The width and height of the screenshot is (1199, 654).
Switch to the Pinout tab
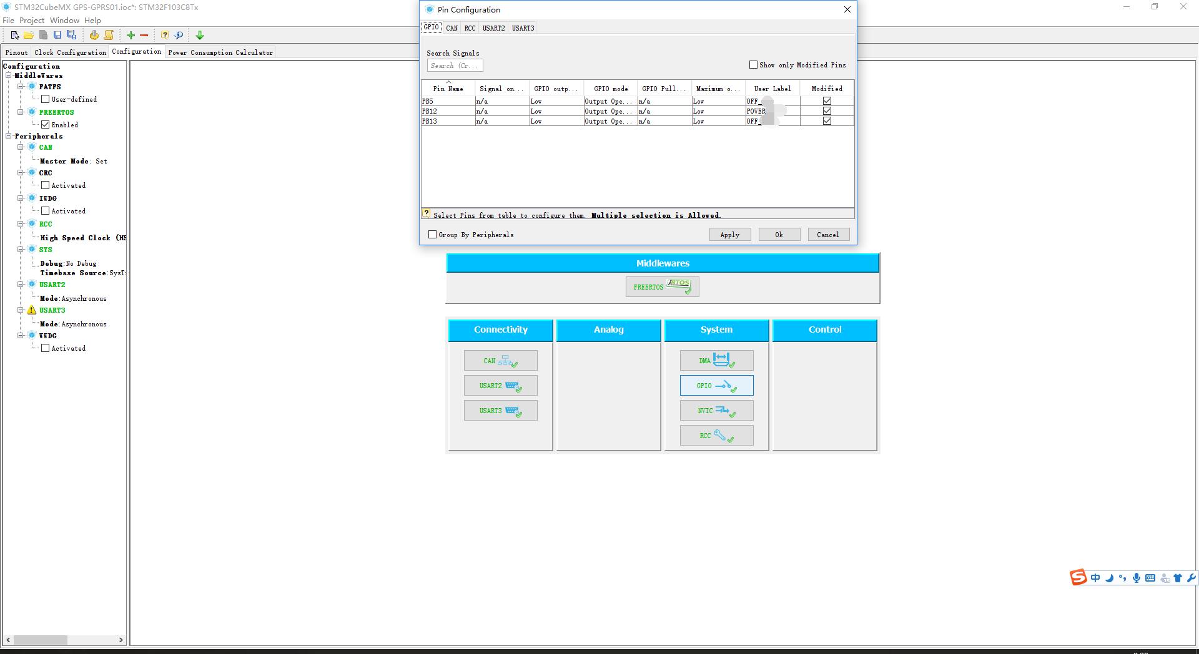coord(16,52)
